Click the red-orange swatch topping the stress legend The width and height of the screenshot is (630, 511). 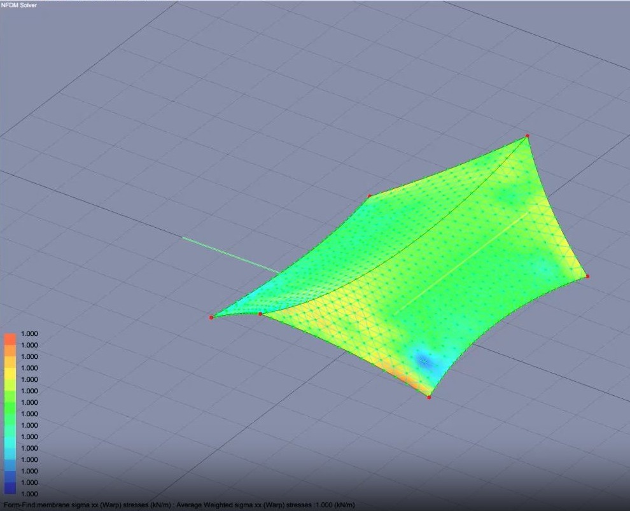click(10, 339)
